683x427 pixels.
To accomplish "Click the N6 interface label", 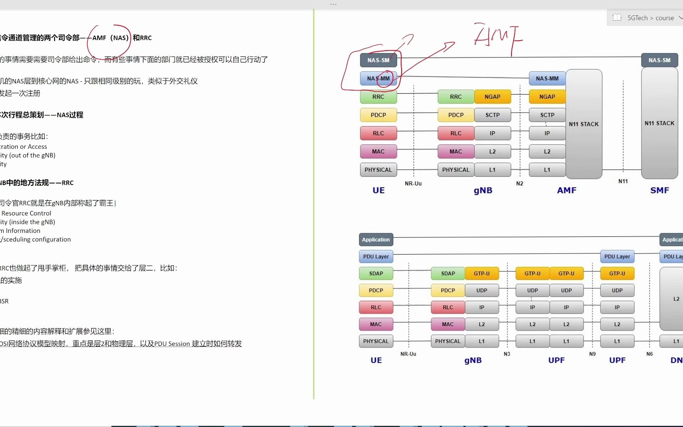I will point(649,354).
